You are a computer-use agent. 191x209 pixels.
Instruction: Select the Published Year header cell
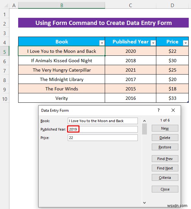(x=130, y=41)
